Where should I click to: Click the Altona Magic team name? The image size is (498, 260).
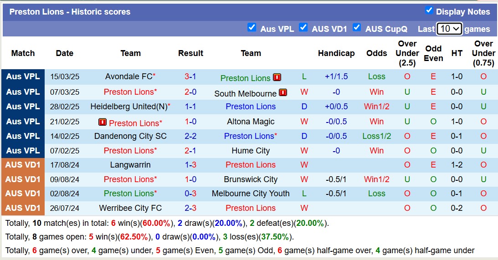click(x=251, y=122)
